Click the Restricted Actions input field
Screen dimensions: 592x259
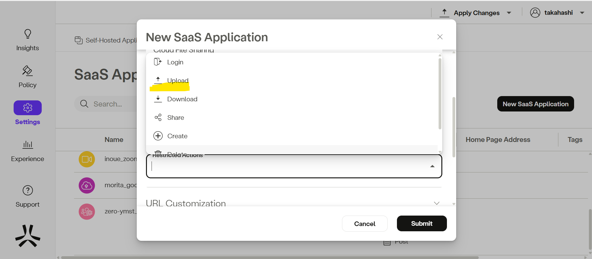coord(287,166)
